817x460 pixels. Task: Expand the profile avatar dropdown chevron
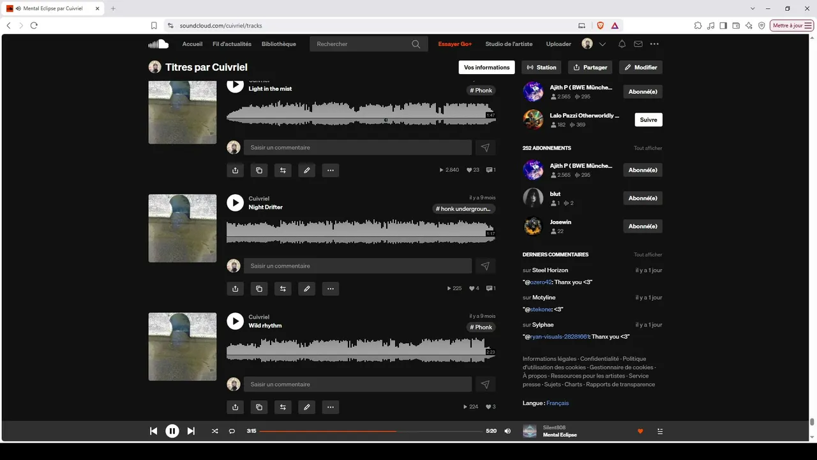602,44
